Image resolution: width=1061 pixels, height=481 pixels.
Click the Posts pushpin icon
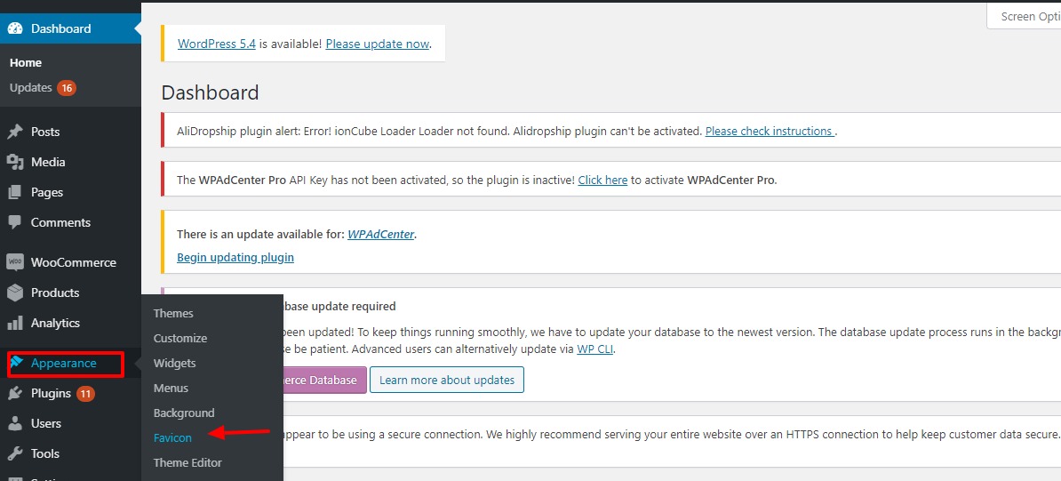(x=15, y=132)
